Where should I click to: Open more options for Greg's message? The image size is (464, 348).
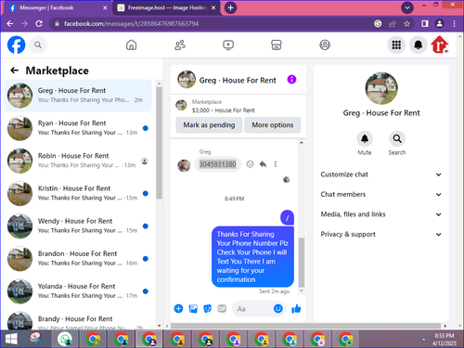coord(276,164)
